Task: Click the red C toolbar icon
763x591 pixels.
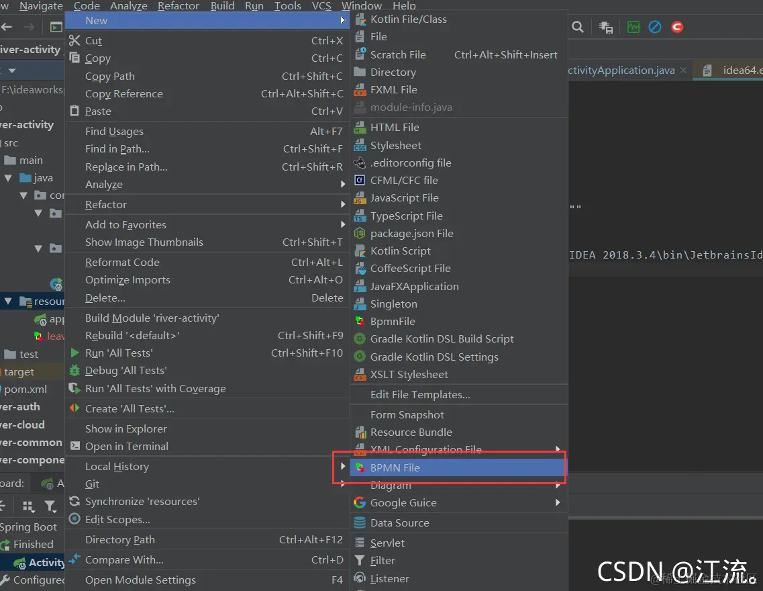Action: click(x=677, y=28)
